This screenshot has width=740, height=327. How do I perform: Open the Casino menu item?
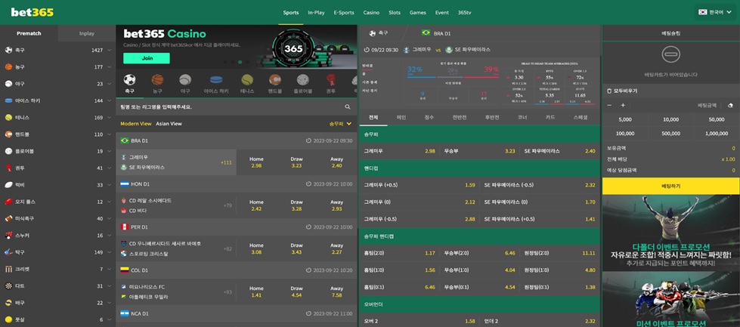371,13
